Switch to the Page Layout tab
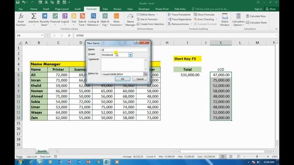 [x=62, y=9]
